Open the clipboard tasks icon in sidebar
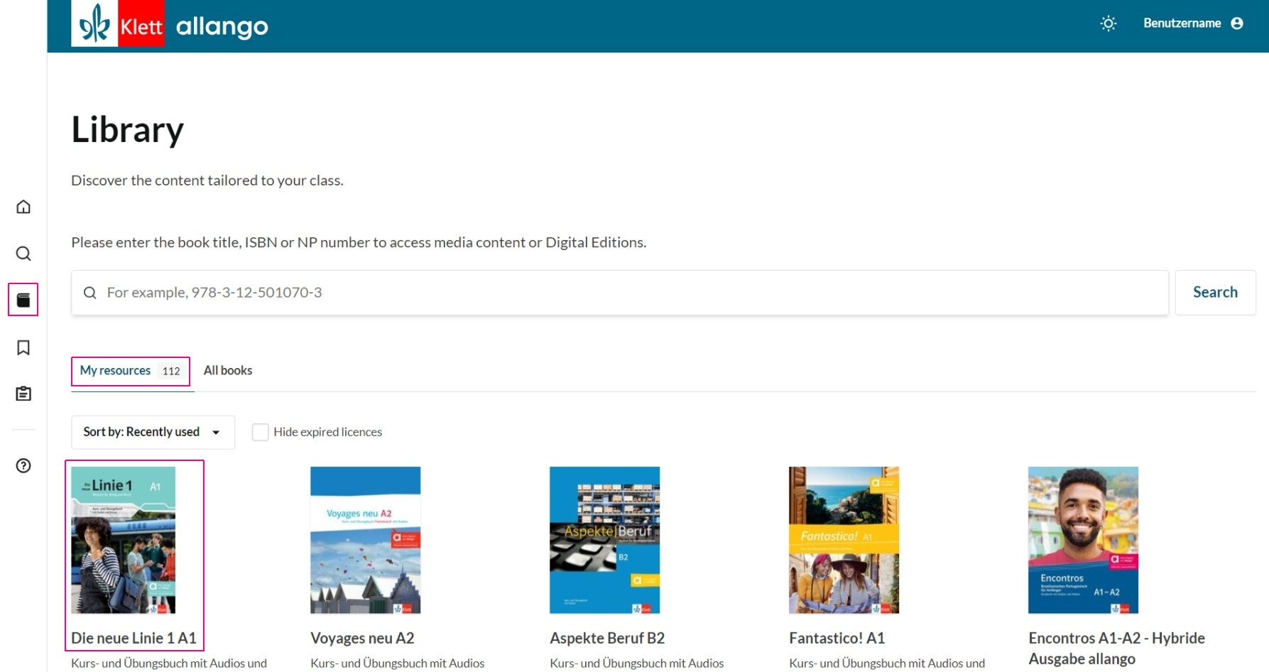 (x=23, y=394)
